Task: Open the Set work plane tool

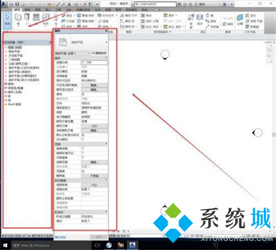Action: pyautogui.click(x=240, y=20)
